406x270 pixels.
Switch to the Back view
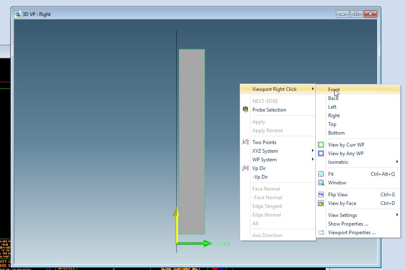(x=358, y=98)
